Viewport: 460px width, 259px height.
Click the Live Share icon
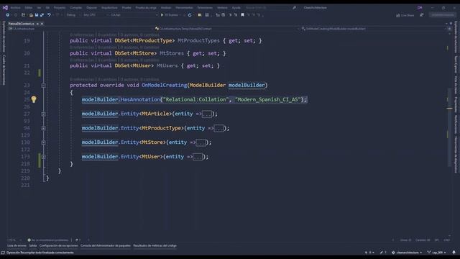click(x=397, y=15)
